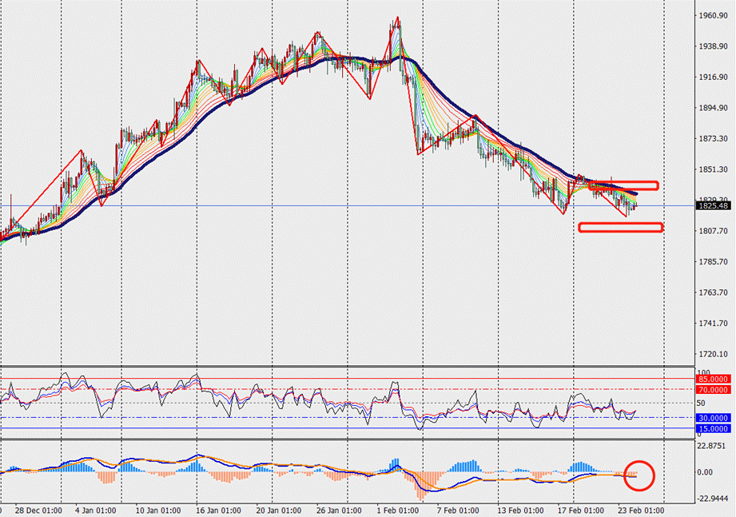Click the 0.00 MACD zero-level label

click(x=708, y=473)
